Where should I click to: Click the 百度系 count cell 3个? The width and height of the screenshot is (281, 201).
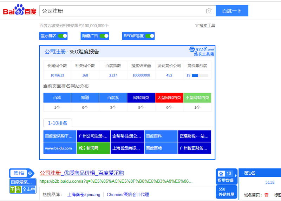click(x=113, y=107)
